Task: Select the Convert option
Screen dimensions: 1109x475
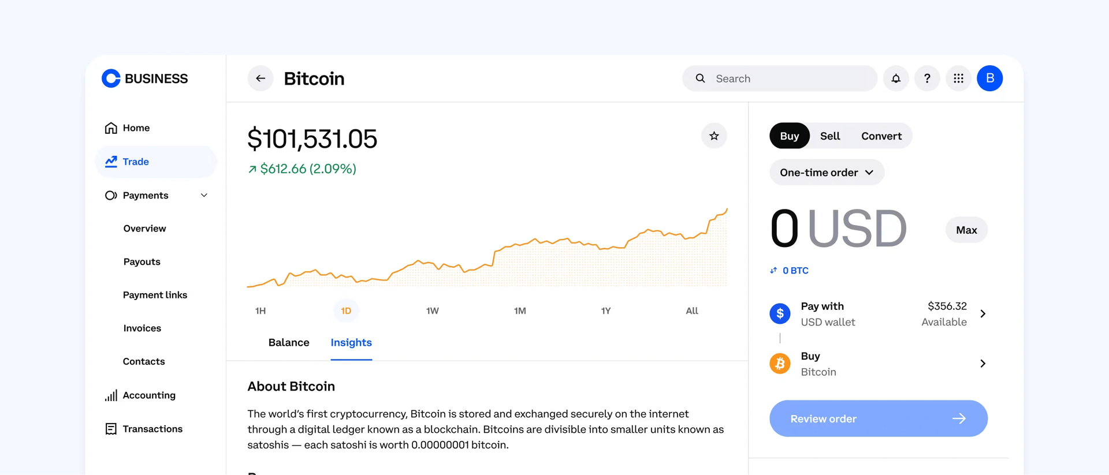Action: click(881, 136)
